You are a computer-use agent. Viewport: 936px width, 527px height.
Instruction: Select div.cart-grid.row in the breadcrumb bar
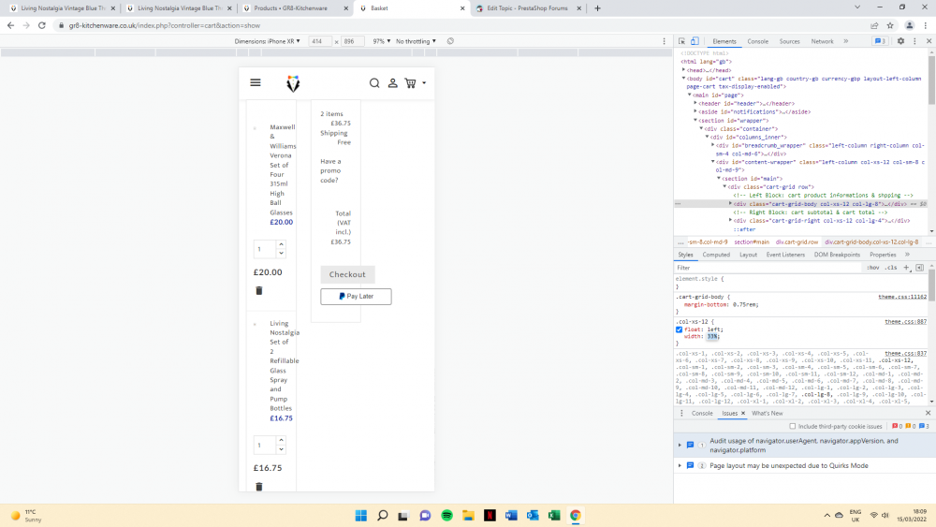[x=797, y=242]
